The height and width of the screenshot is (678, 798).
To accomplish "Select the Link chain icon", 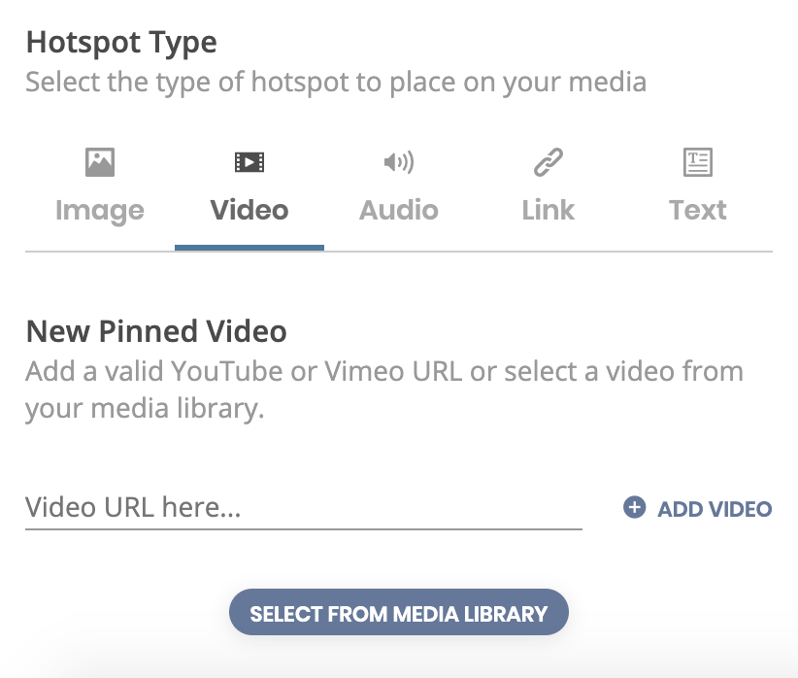I will click(x=549, y=162).
